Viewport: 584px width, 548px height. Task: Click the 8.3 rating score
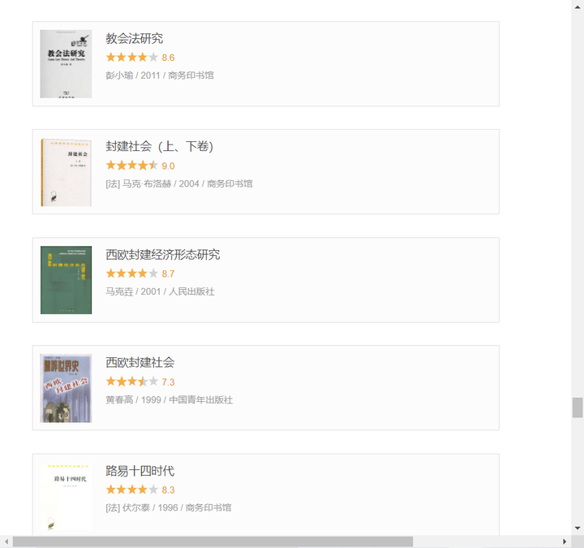(x=168, y=490)
